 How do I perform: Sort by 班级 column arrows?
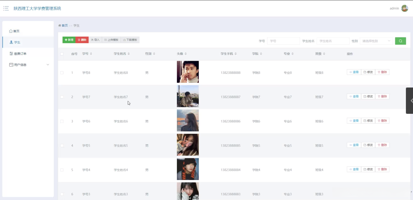pos(324,54)
